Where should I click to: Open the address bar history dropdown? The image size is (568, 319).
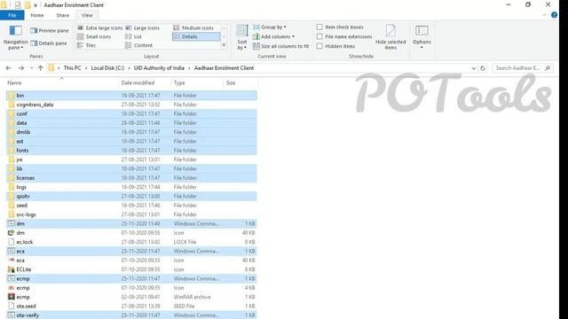tap(473, 68)
